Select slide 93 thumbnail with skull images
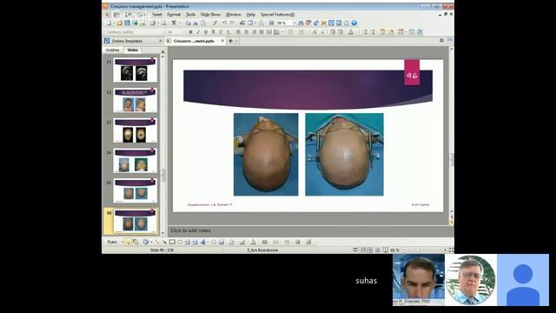This screenshot has width=556, height=313. [x=136, y=130]
